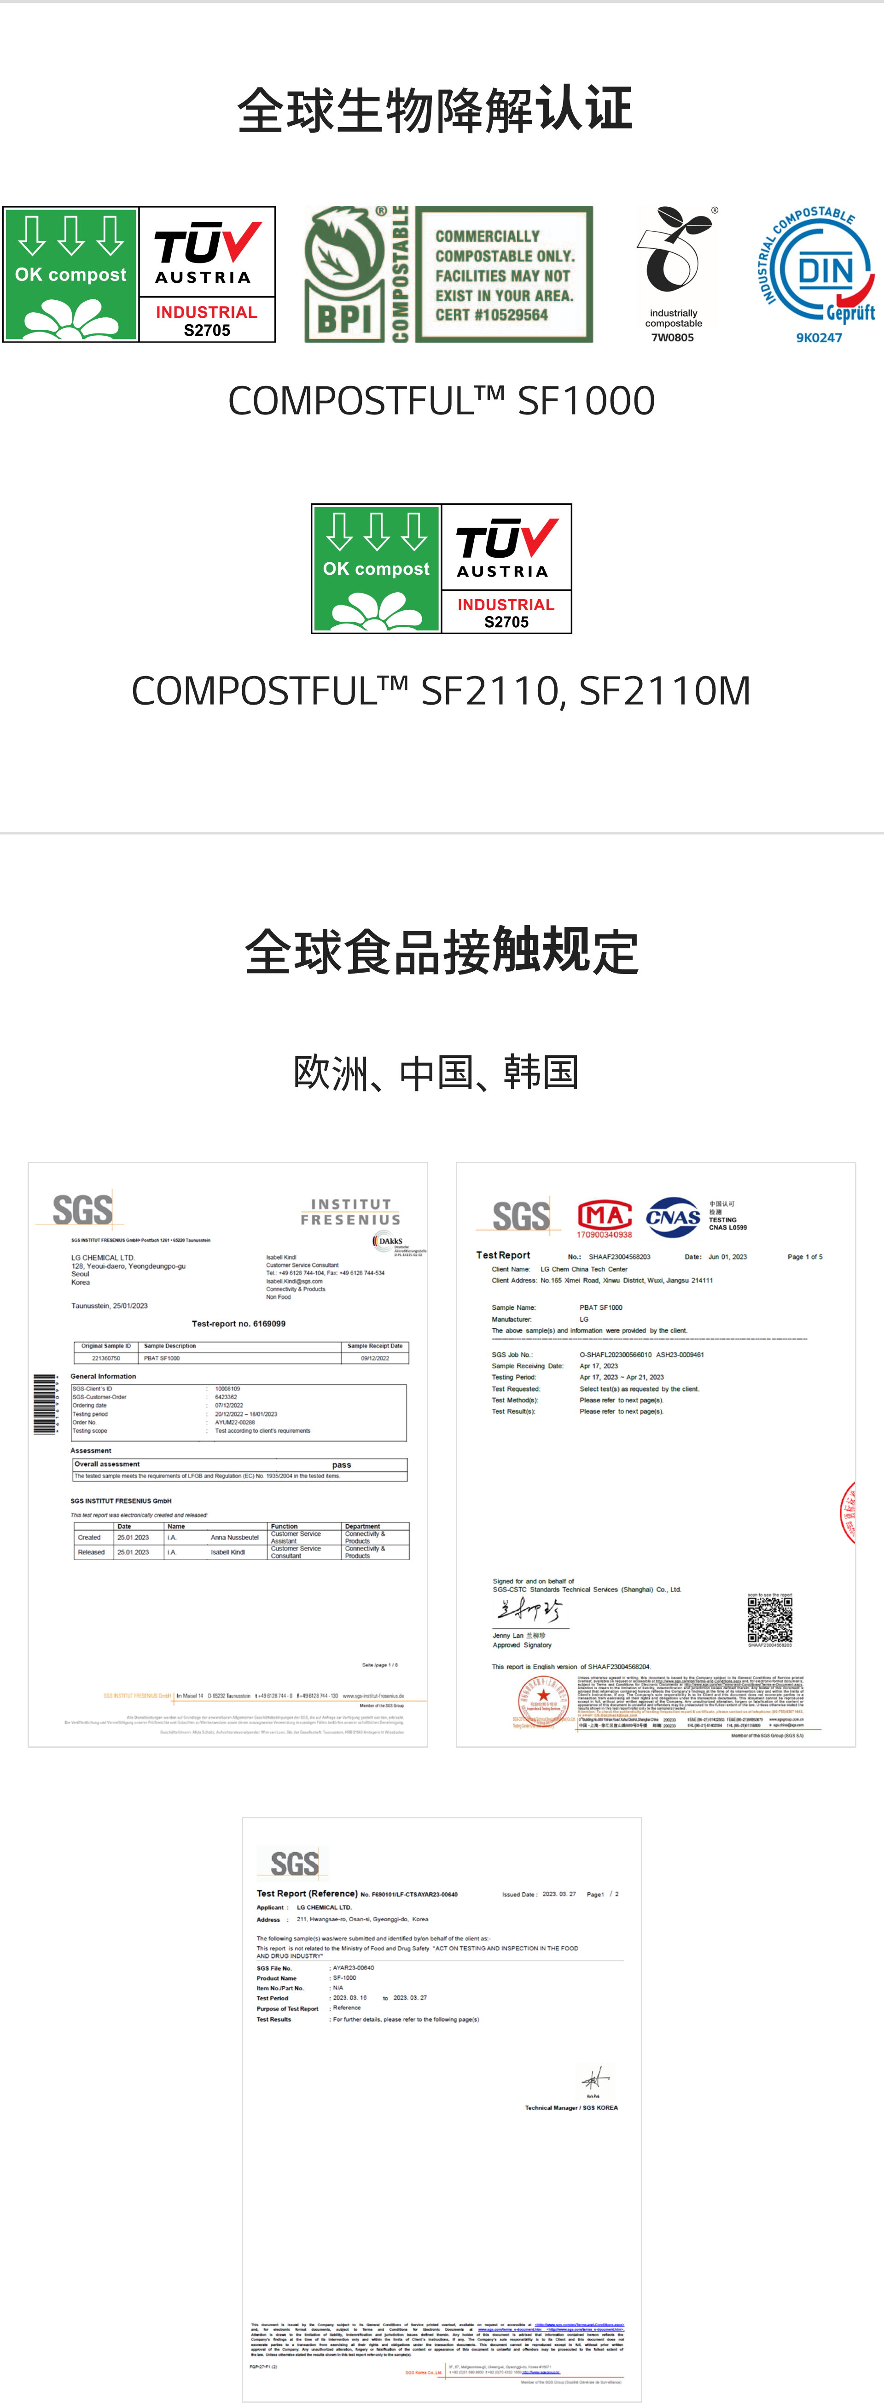Click the COMPOSTFUL™ SF1000 product name
The image size is (884, 2403).
pos(442,401)
